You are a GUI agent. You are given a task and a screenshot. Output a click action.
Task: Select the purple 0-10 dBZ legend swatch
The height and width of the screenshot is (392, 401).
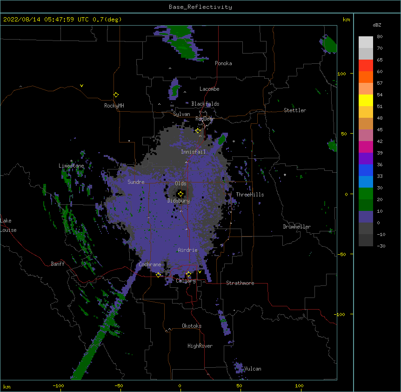[366, 217]
